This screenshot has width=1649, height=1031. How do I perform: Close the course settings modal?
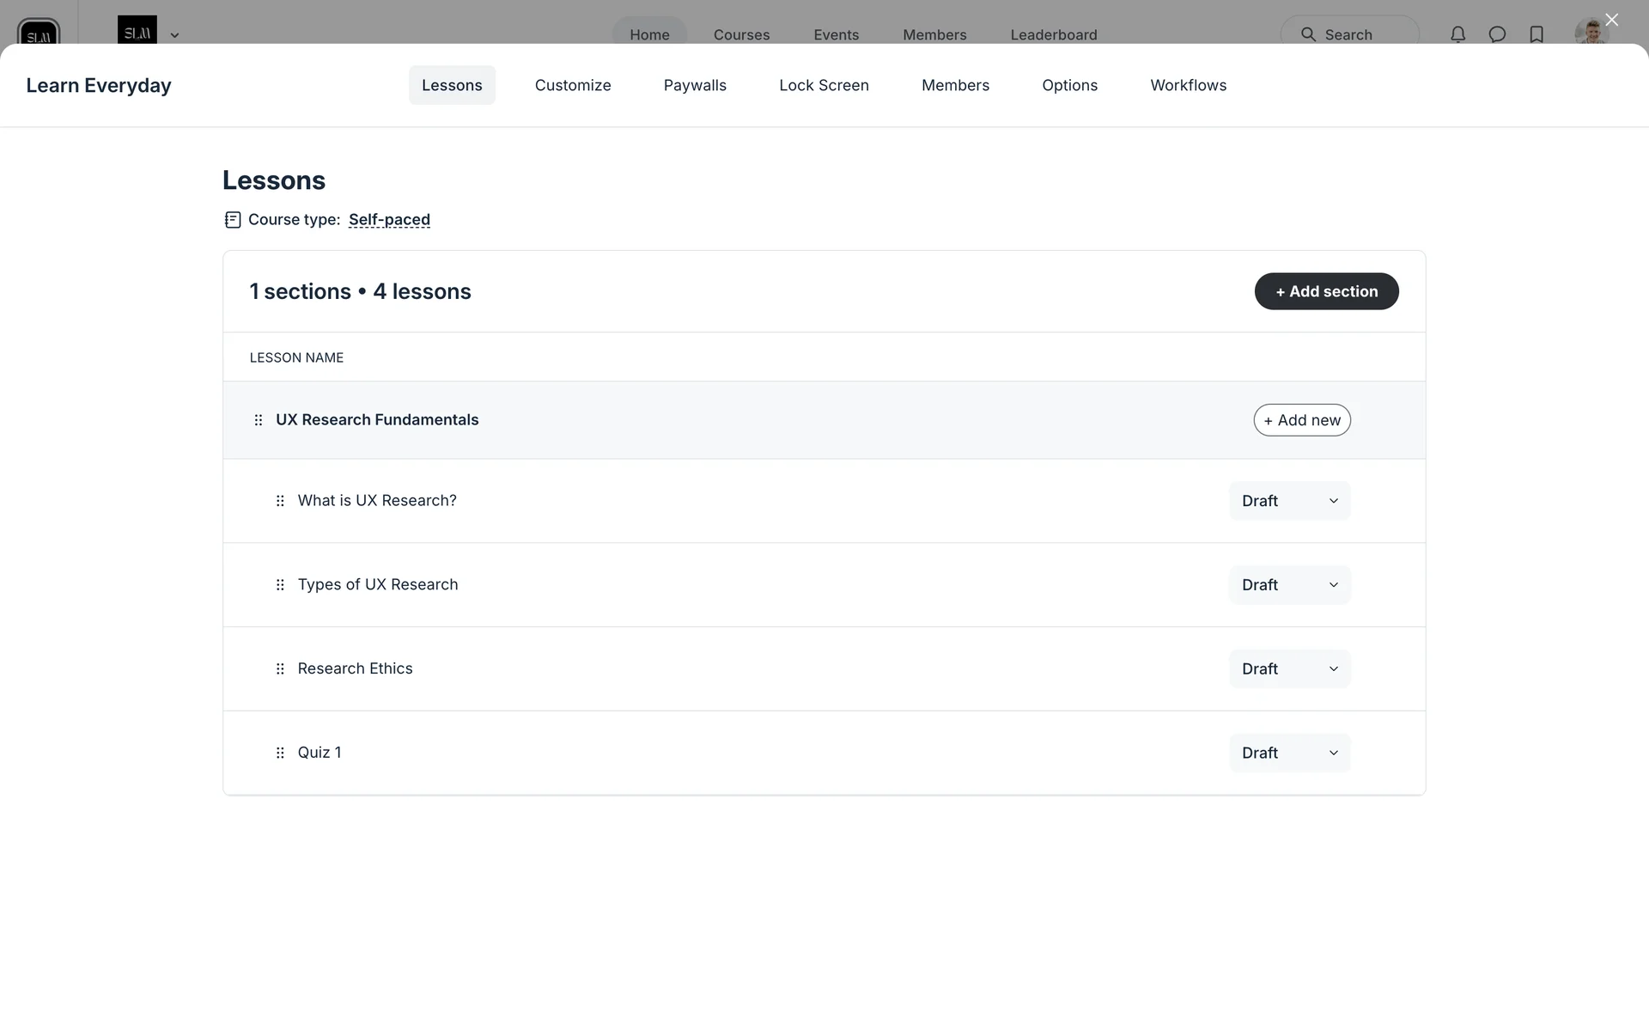click(1611, 20)
